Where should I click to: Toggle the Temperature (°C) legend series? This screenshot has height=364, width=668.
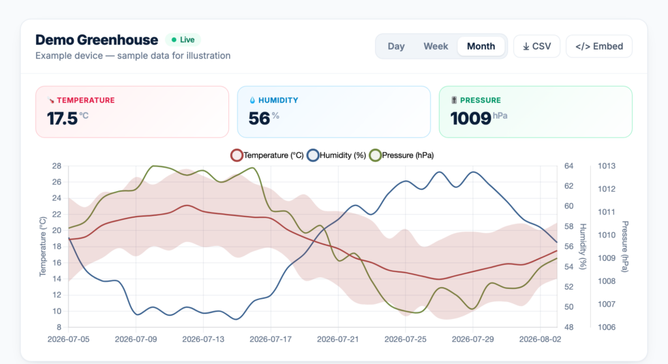267,155
